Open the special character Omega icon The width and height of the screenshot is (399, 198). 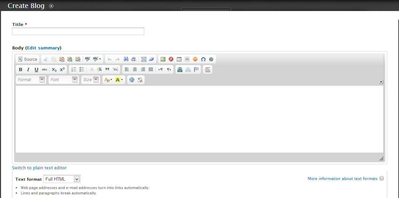[203, 59]
